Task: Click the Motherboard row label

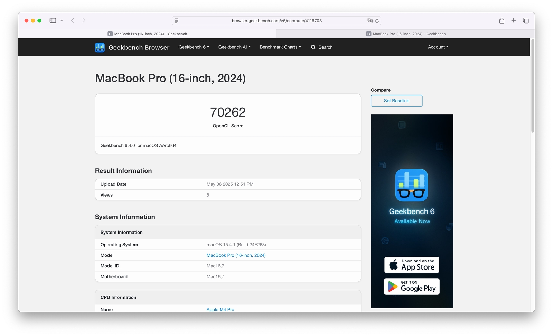Action: (114, 277)
